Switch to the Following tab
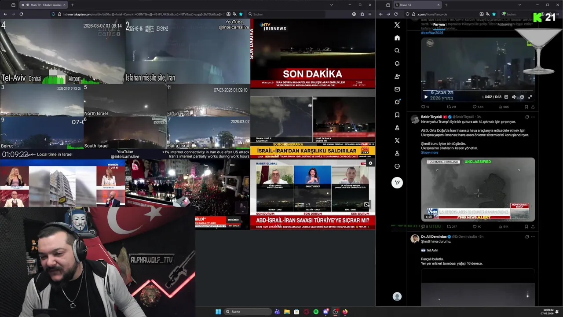 (x=505, y=25)
